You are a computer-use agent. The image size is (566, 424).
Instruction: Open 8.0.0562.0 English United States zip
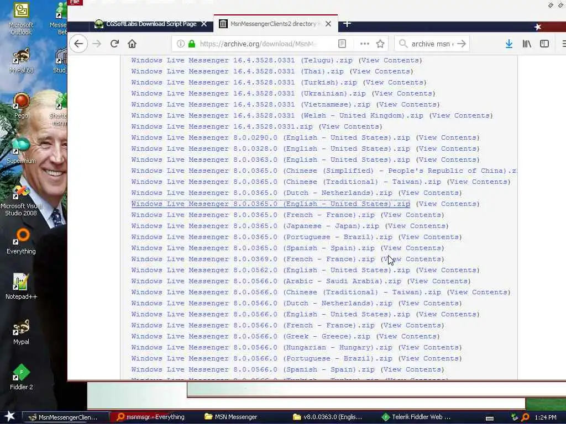point(270,271)
